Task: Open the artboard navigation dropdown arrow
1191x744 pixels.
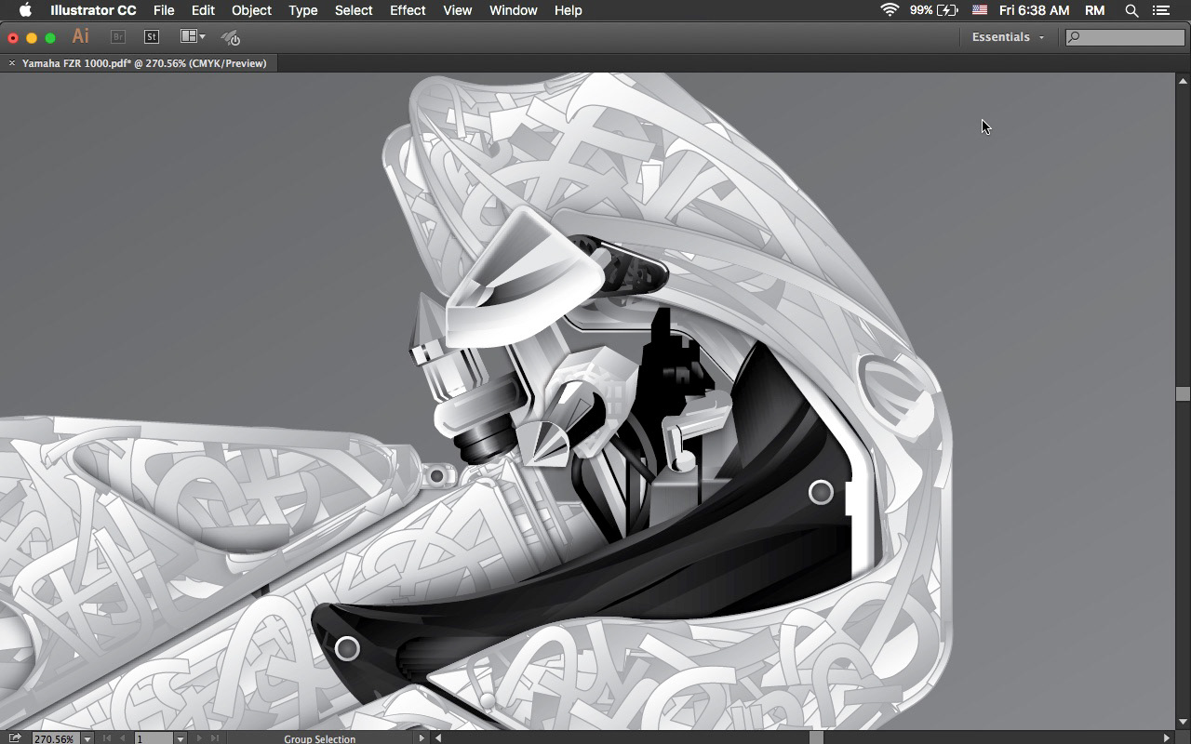Action: (181, 738)
